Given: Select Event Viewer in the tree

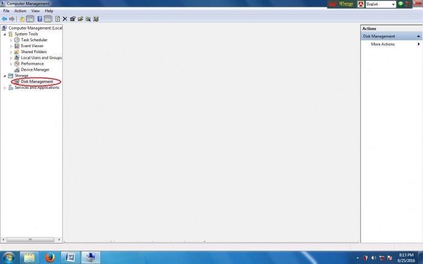Looking at the screenshot, I should point(32,46).
